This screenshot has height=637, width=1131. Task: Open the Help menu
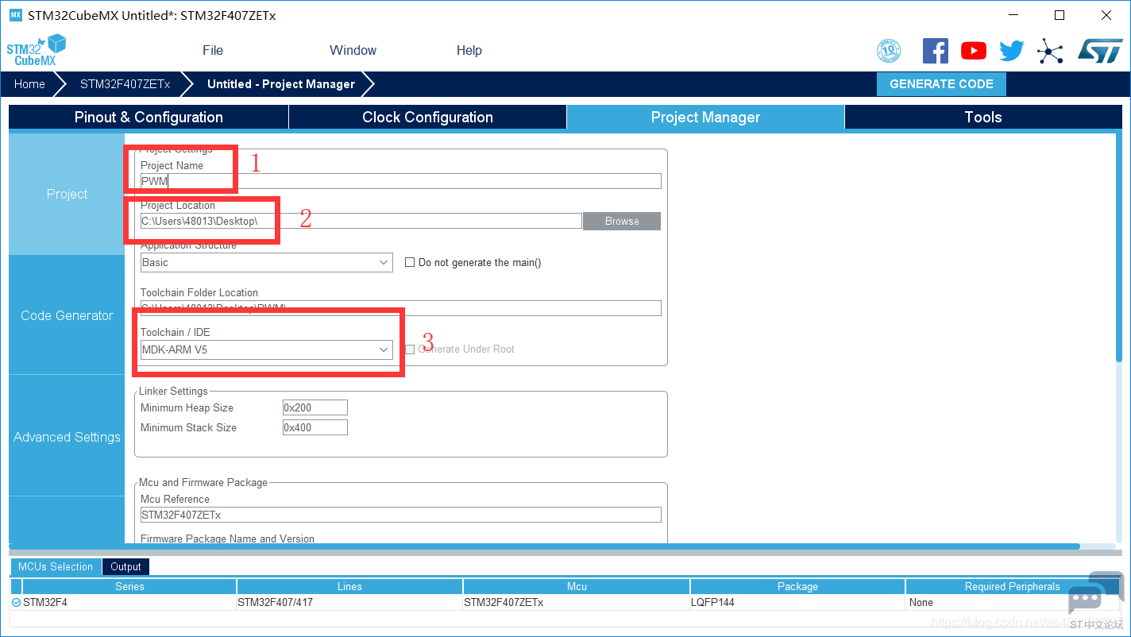469,50
